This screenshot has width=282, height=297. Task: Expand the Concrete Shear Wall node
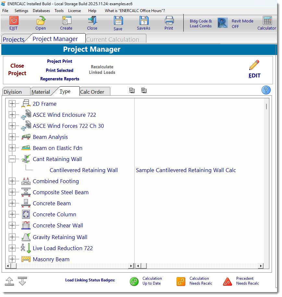point(12,225)
